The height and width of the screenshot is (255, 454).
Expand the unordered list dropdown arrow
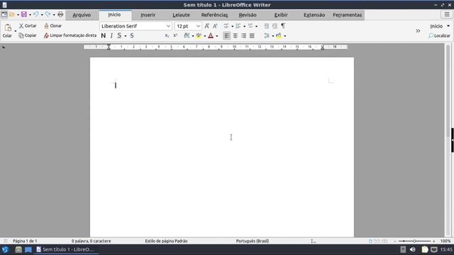(233, 26)
